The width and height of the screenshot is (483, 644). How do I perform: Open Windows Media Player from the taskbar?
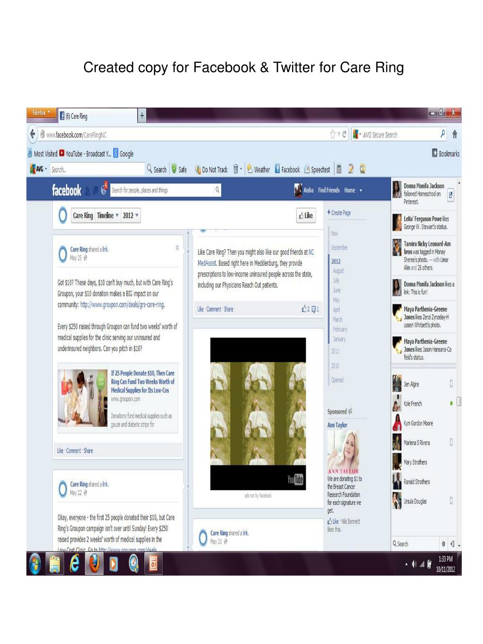pyautogui.click(x=114, y=564)
